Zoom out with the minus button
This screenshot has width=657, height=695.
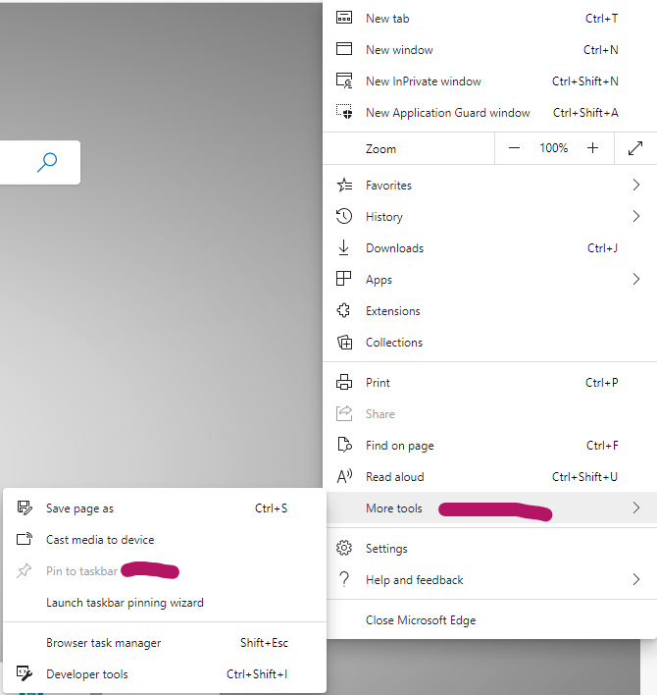pyautogui.click(x=514, y=148)
